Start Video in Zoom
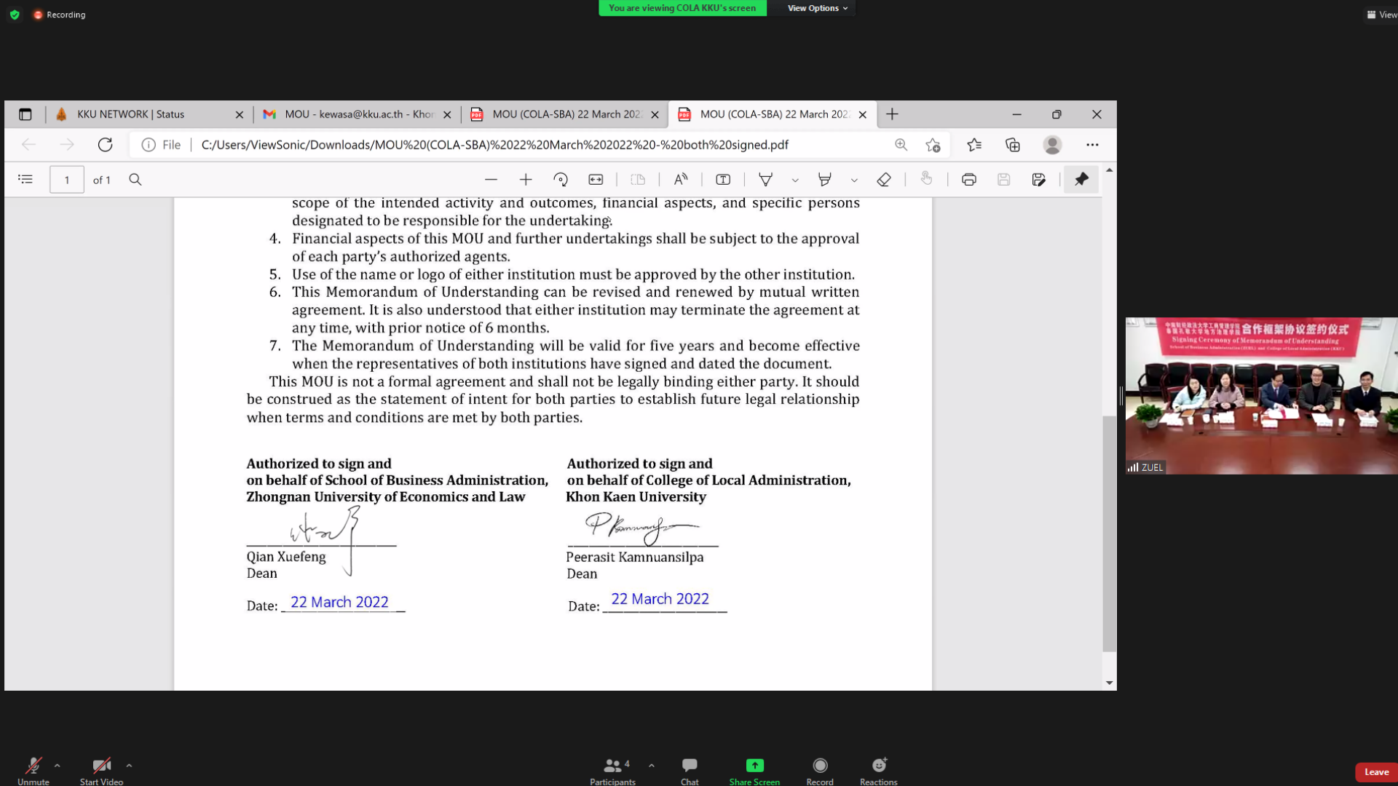 [101, 771]
